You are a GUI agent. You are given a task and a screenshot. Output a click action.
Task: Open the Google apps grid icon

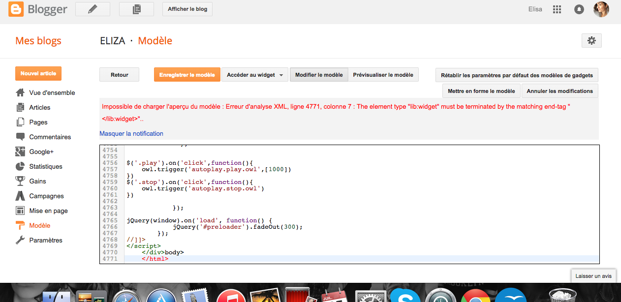click(x=557, y=9)
